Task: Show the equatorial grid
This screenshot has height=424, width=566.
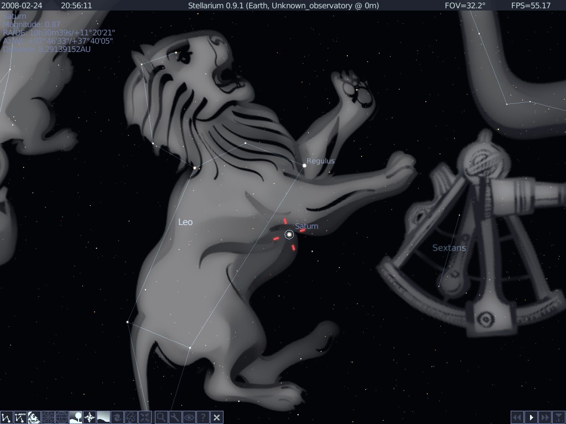Action: pyautogui.click(x=62, y=417)
